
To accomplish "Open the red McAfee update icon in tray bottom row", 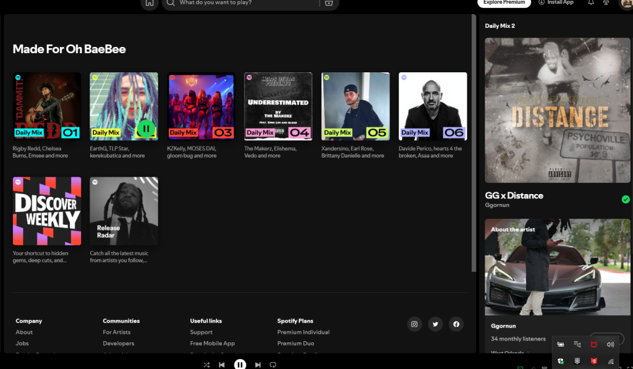I will coord(594,361).
